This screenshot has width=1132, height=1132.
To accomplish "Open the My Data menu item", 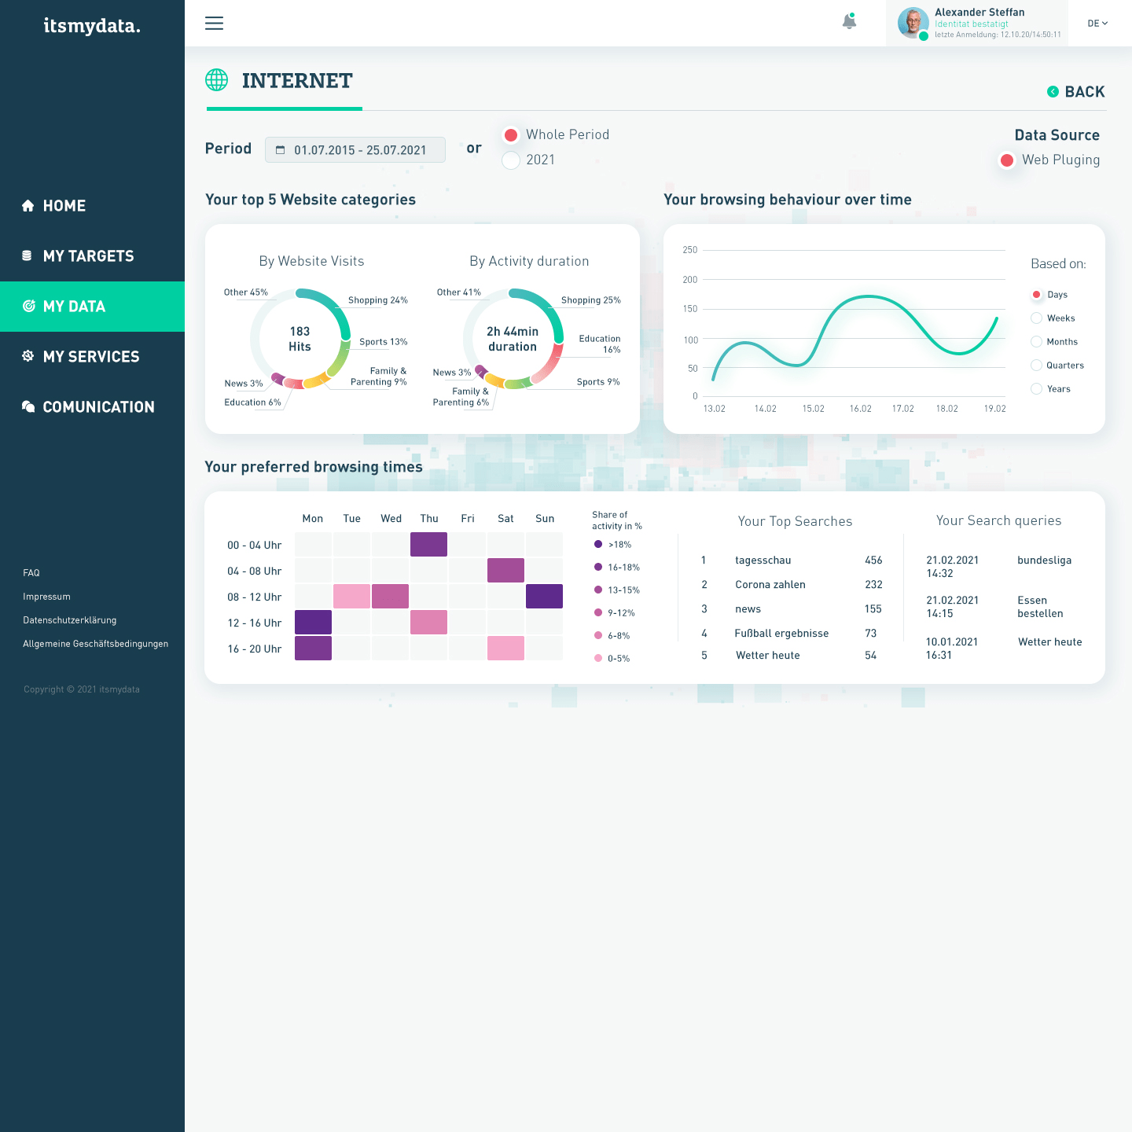I will click(75, 307).
